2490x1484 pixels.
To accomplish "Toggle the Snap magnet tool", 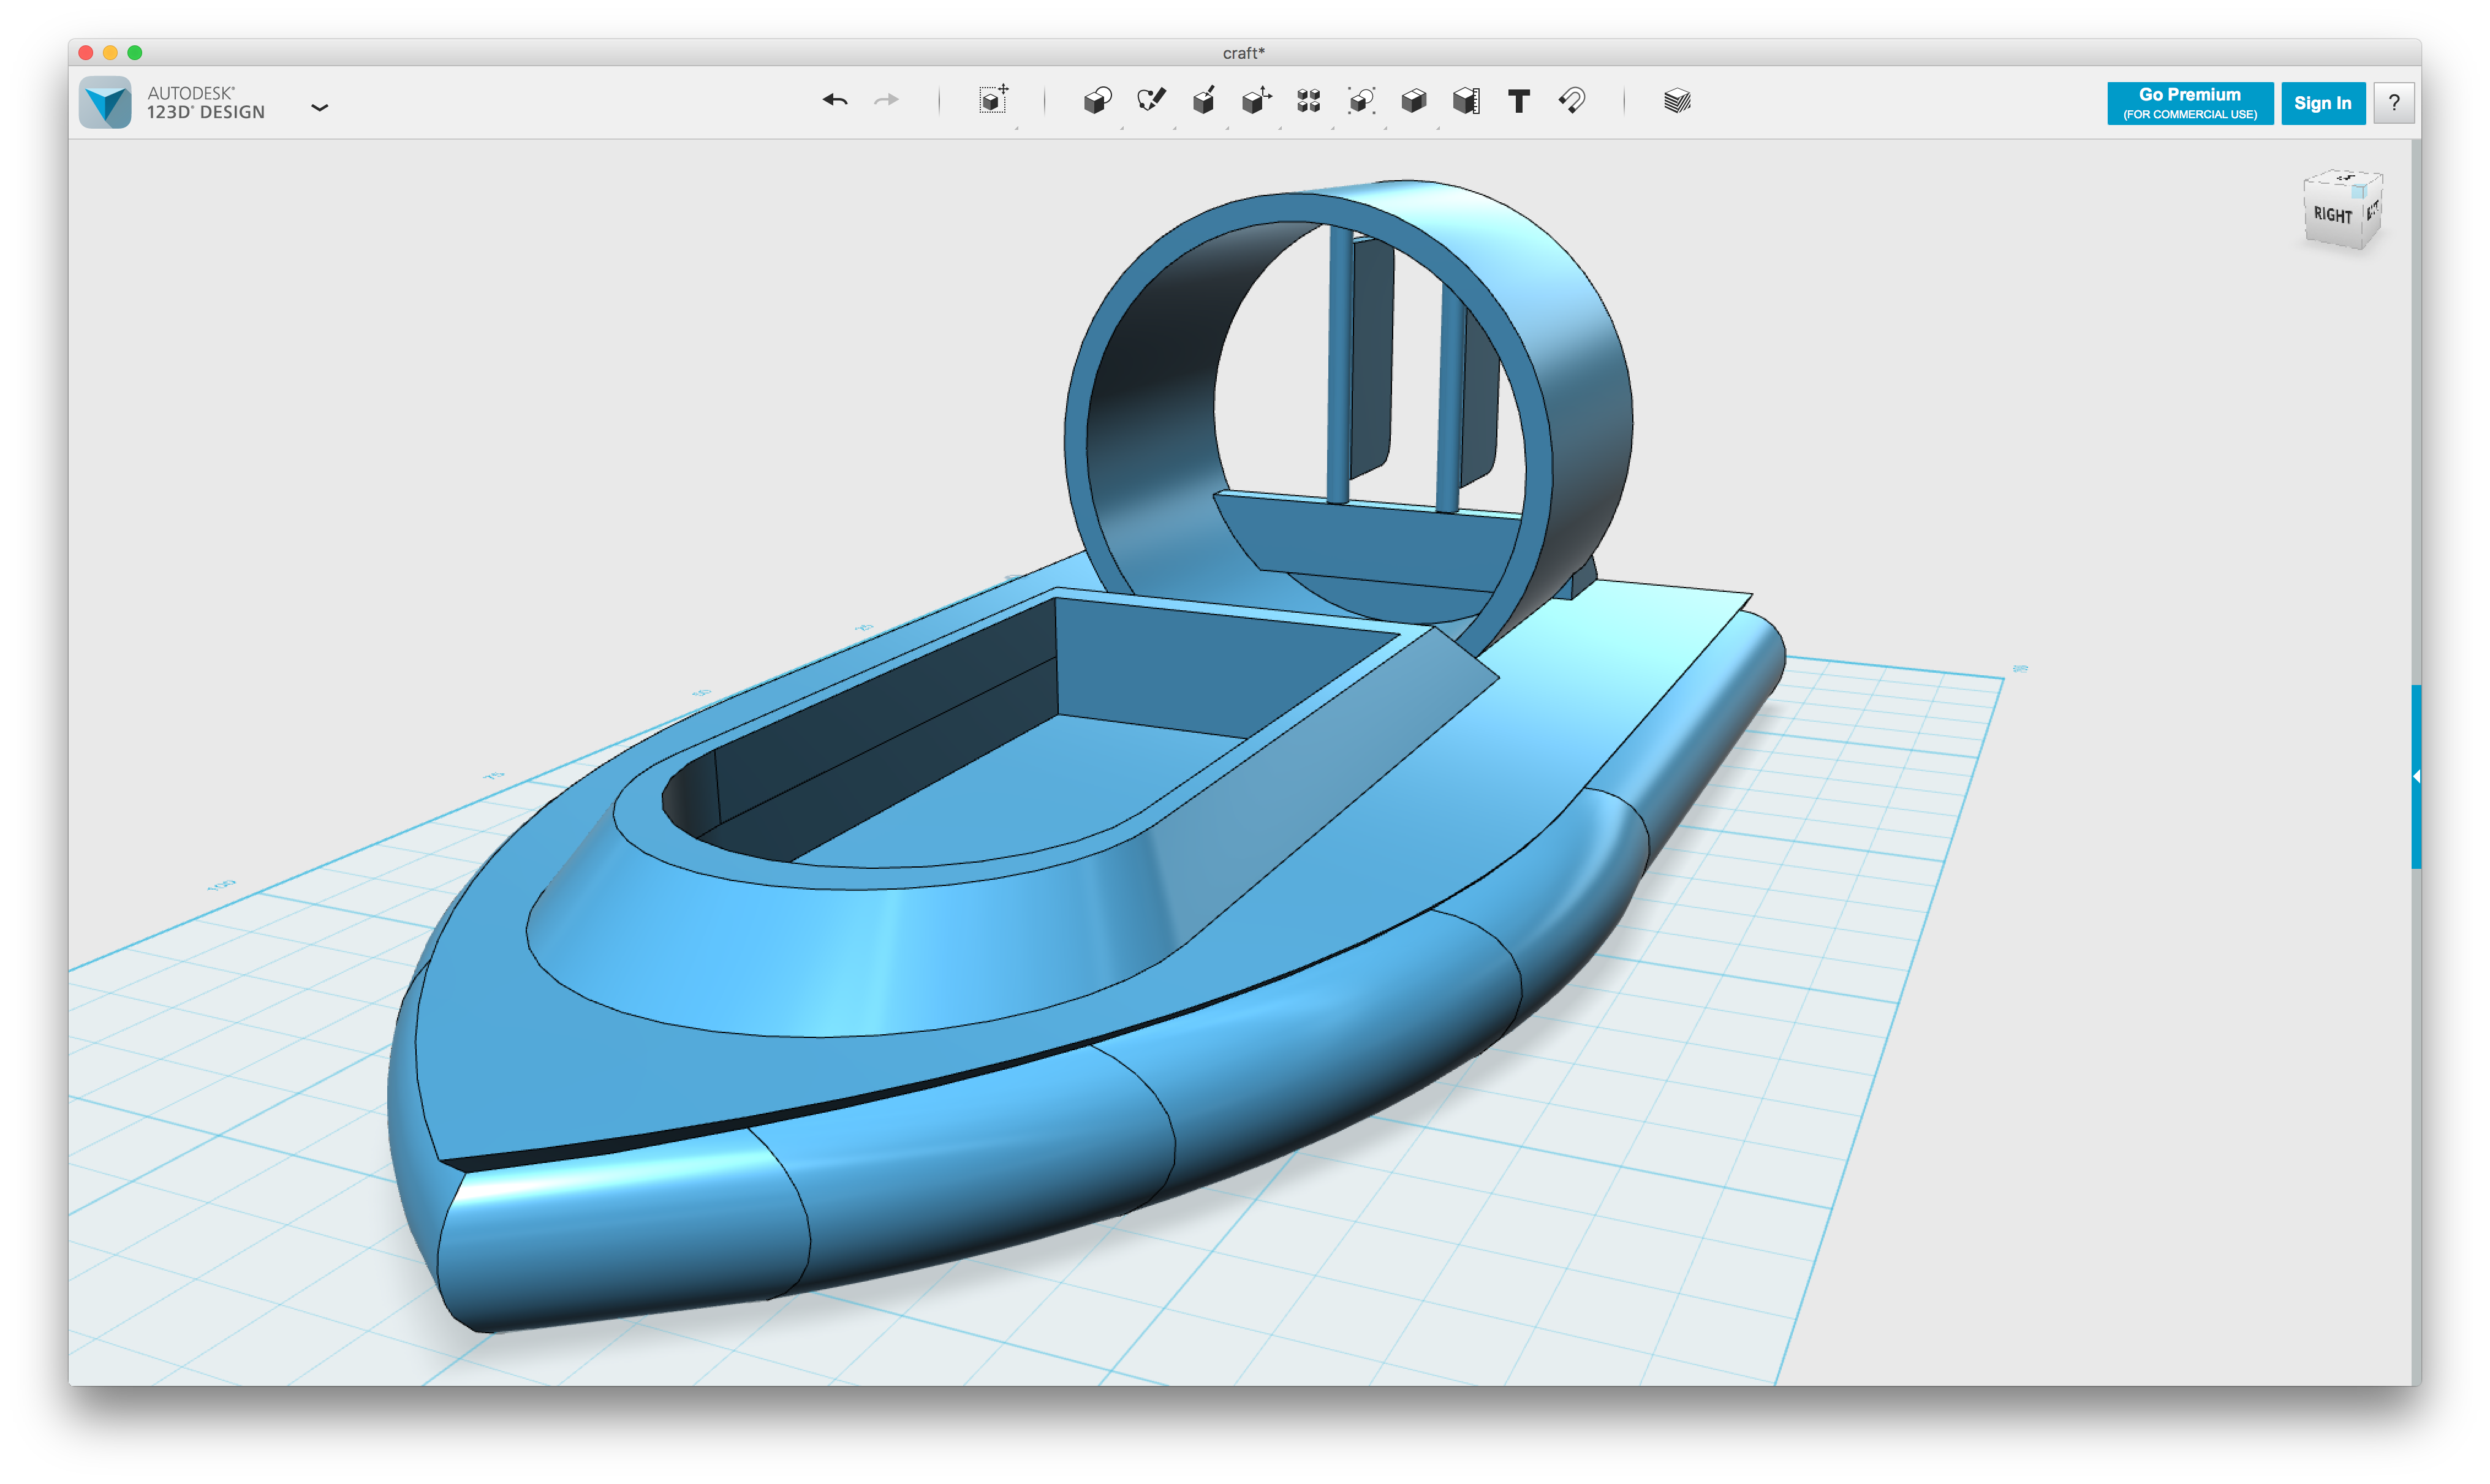I will point(1571,100).
